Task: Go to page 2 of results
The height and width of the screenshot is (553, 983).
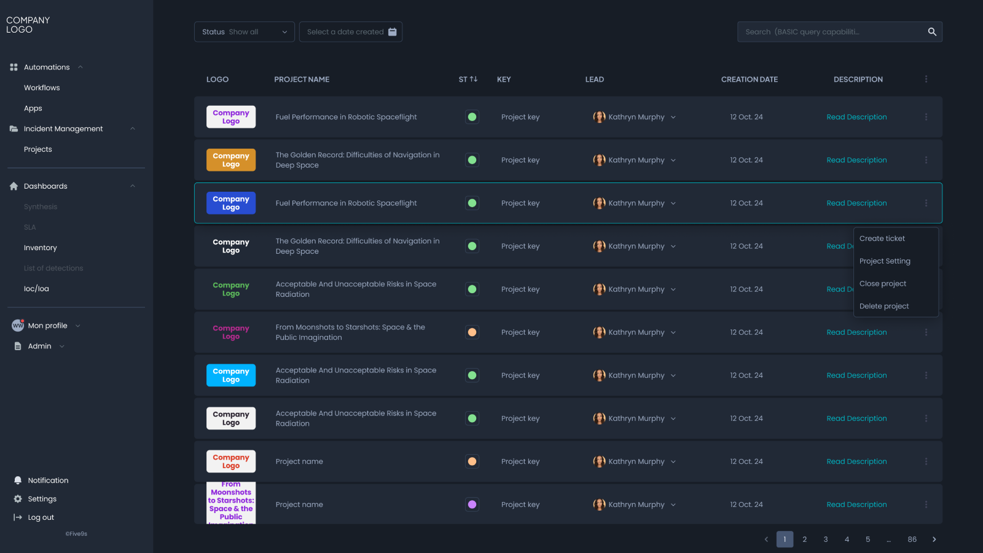Action: coord(805,539)
